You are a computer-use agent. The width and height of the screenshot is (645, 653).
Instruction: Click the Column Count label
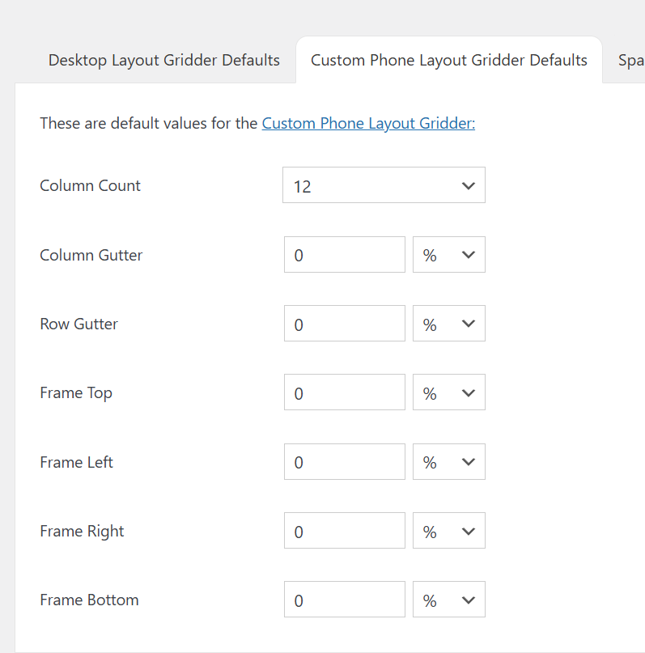(91, 185)
